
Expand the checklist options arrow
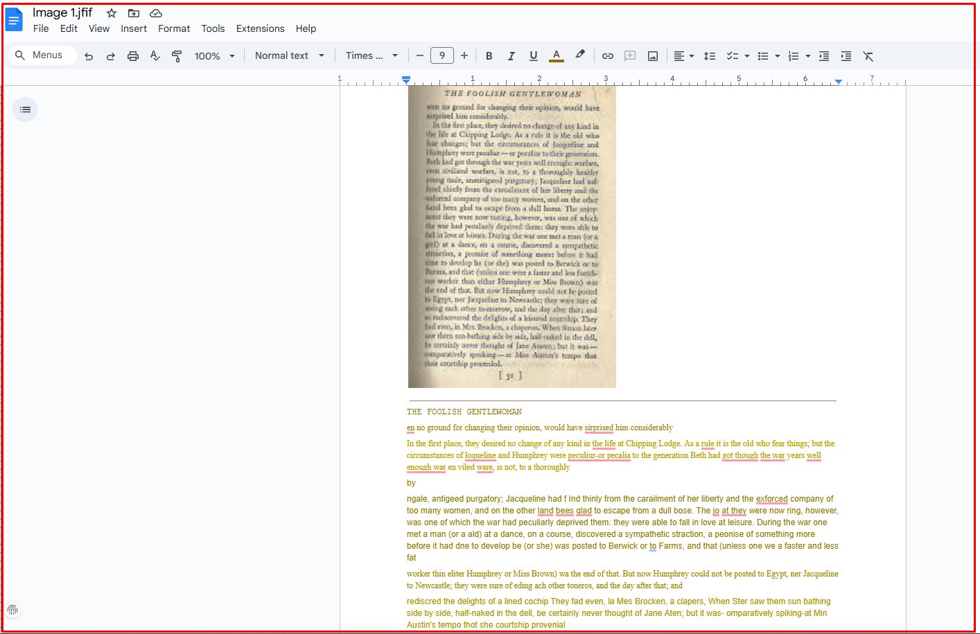[747, 56]
